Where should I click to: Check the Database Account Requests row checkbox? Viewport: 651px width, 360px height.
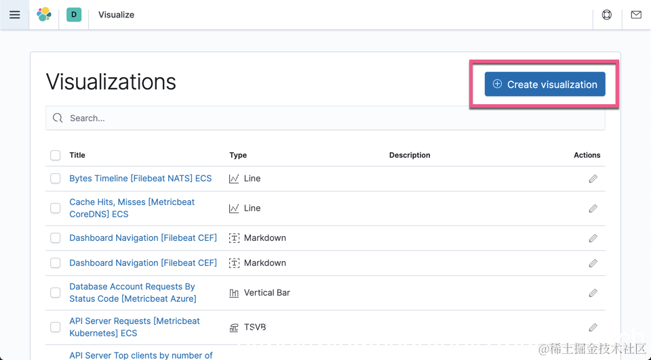pyautogui.click(x=55, y=292)
